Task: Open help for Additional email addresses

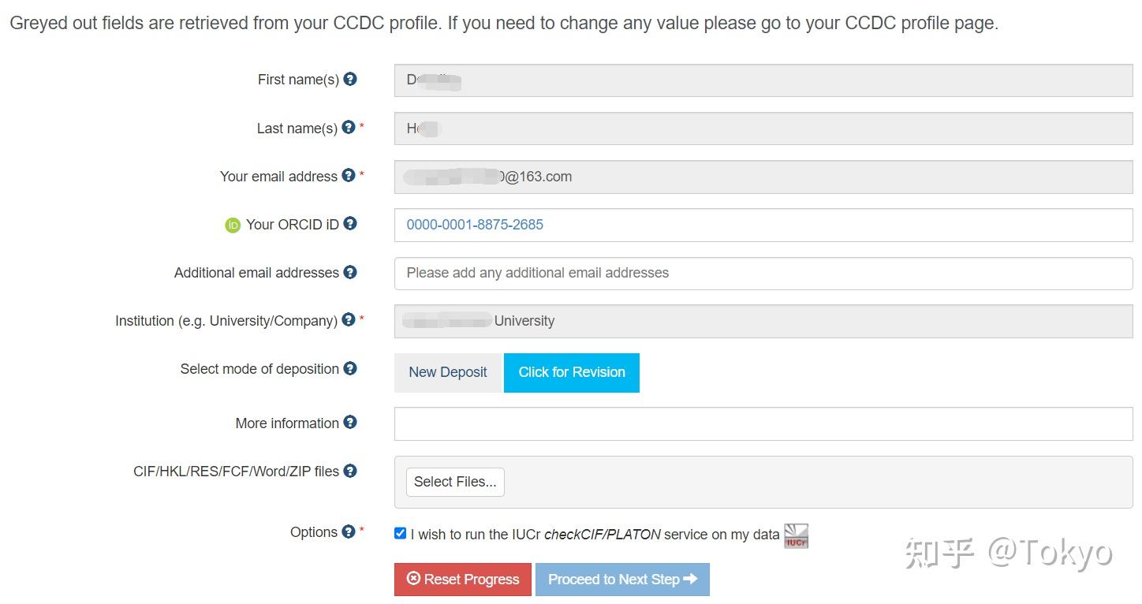Action: [350, 272]
